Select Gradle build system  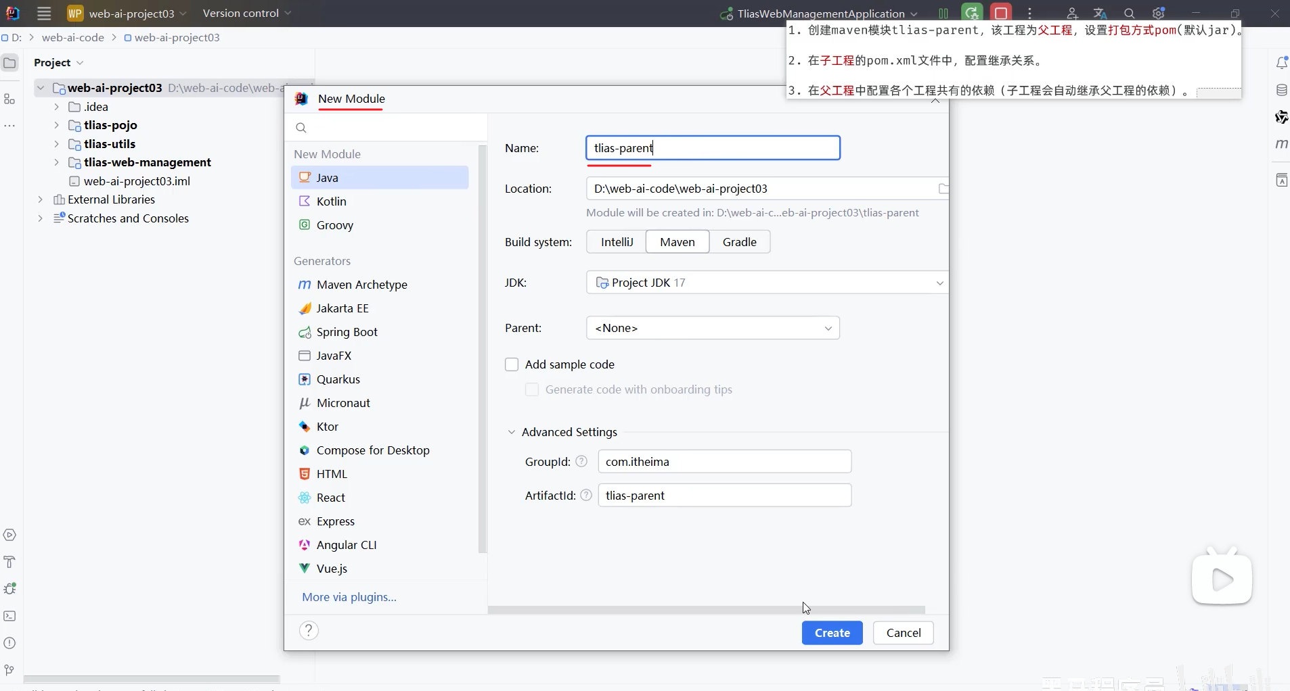(739, 242)
